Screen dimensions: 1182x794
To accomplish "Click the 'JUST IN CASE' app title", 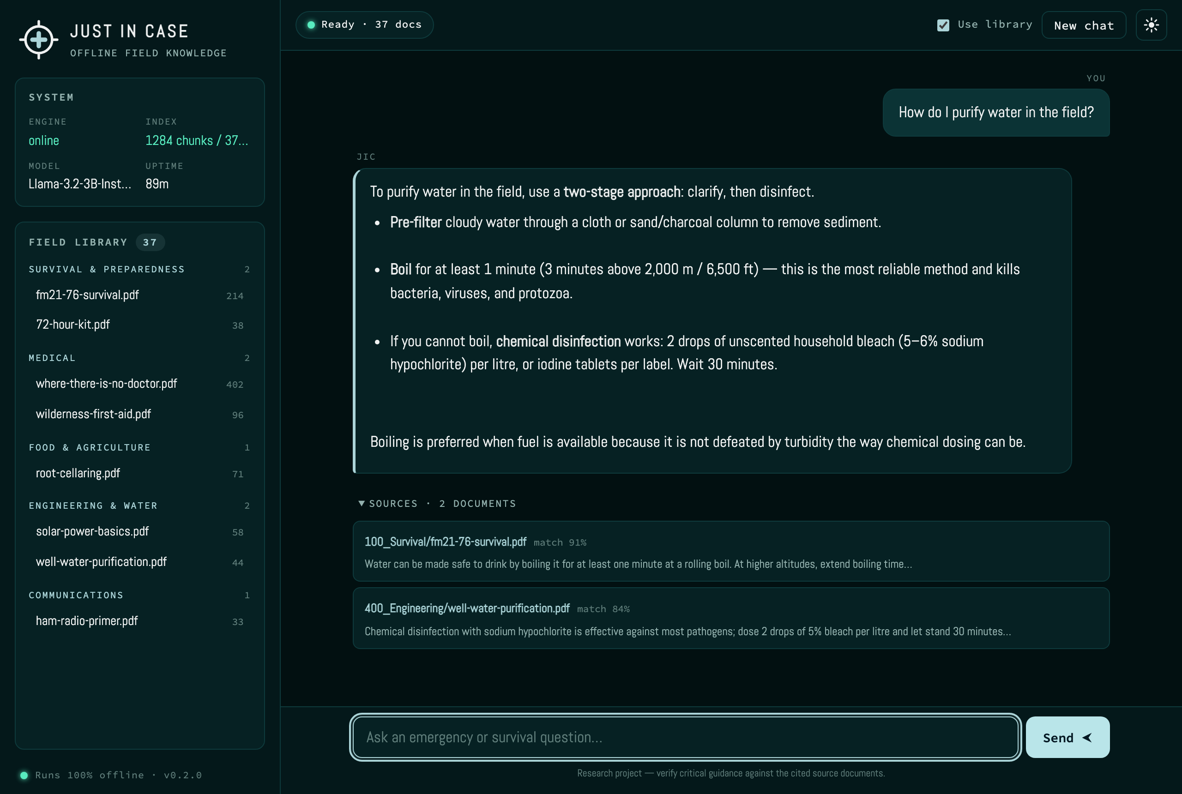I will coord(129,31).
